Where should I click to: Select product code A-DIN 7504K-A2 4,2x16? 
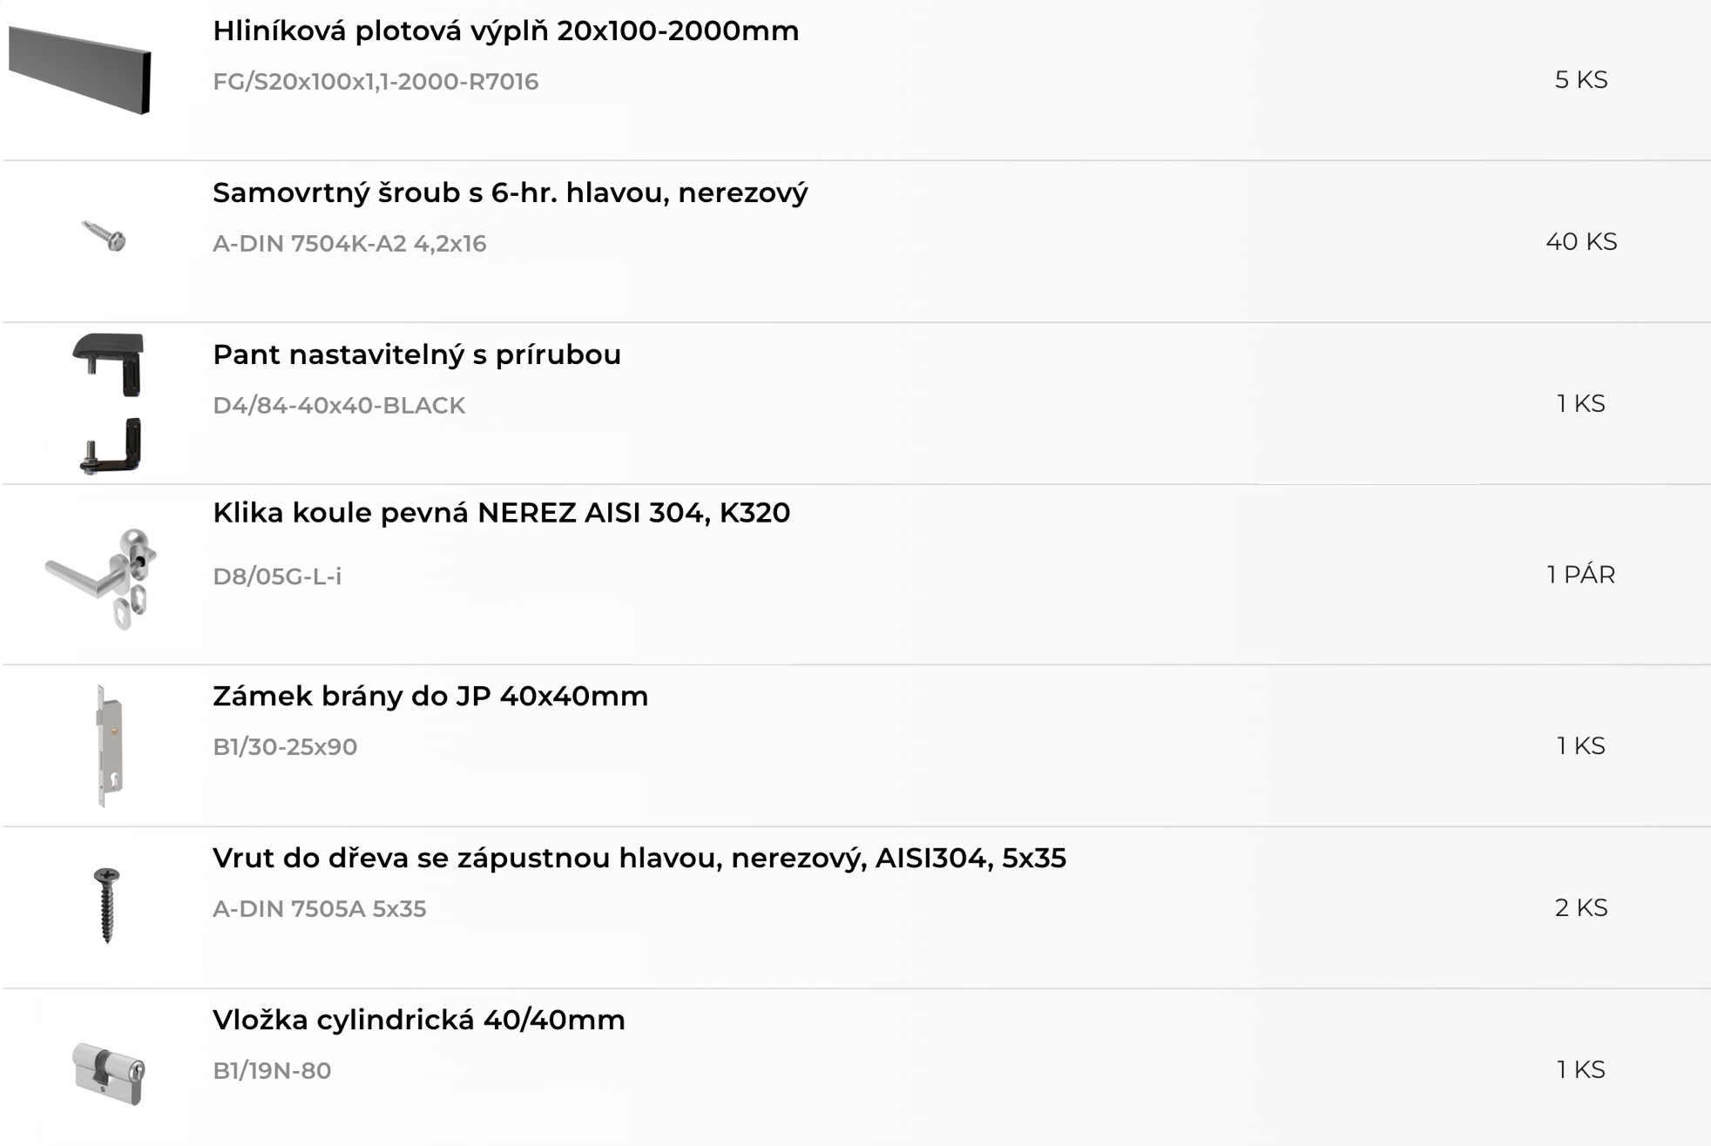pos(349,244)
